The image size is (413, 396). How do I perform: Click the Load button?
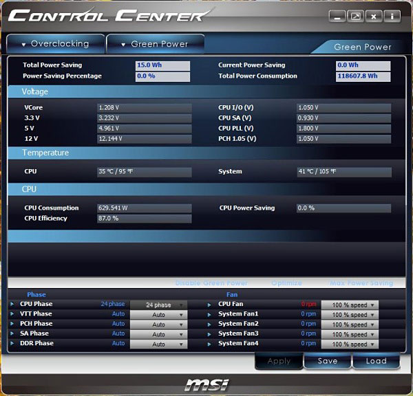(376, 361)
